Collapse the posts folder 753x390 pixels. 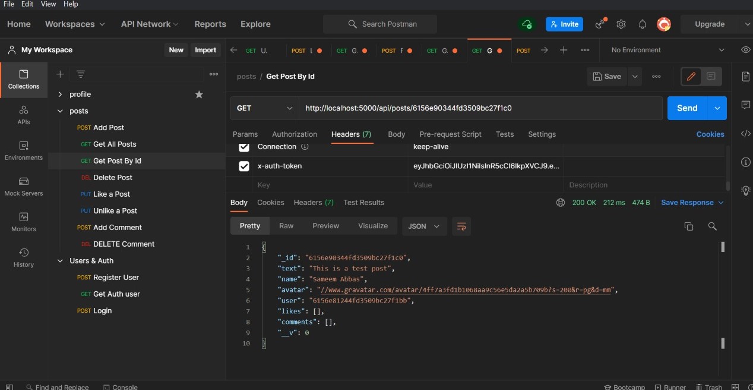pyautogui.click(x=60, y=111)
